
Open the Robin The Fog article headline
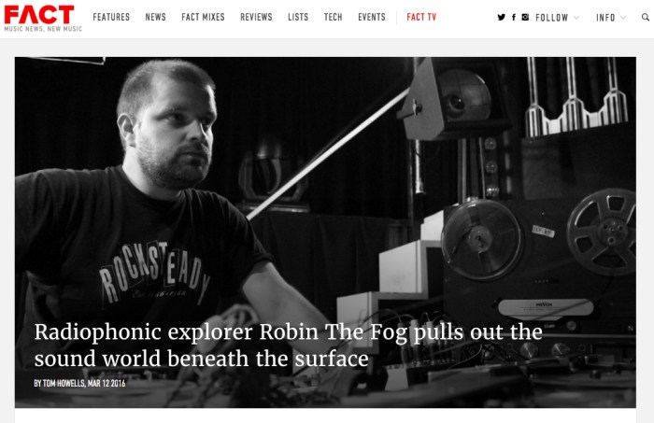click(x=288, y=345)
